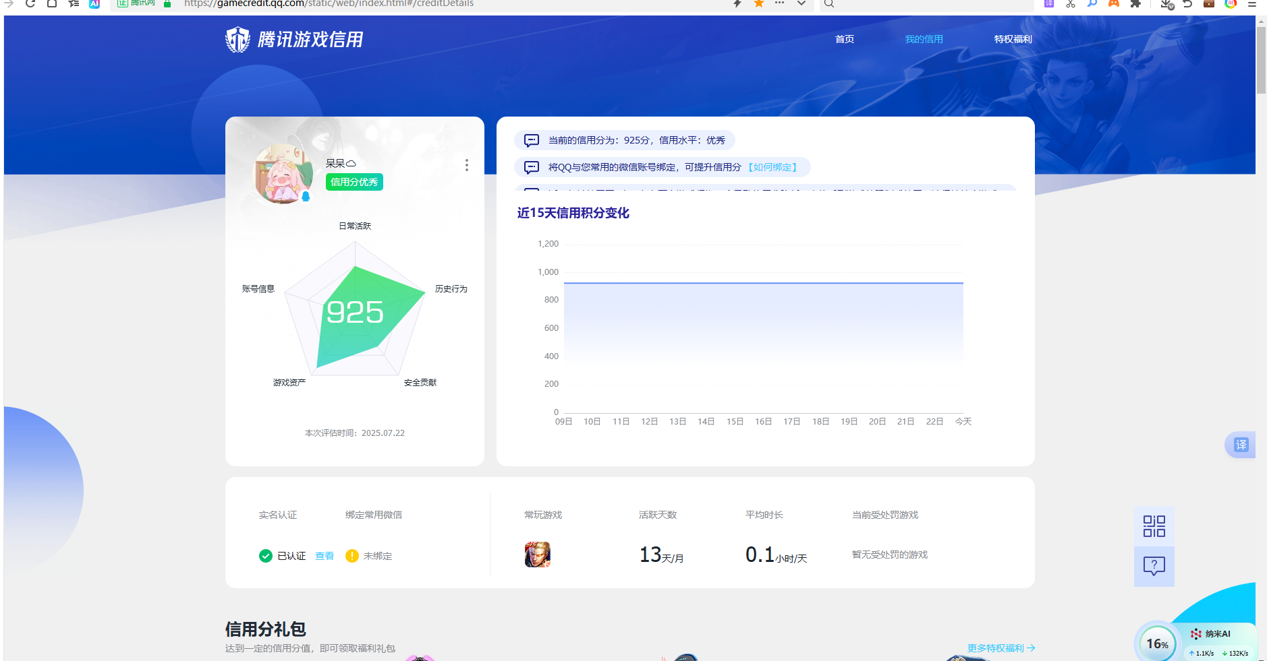This screenshot has height=661, width=1267.
Task: Click the orange bookmark star icon
Action: pyautogui.click(x=759, y=3)
